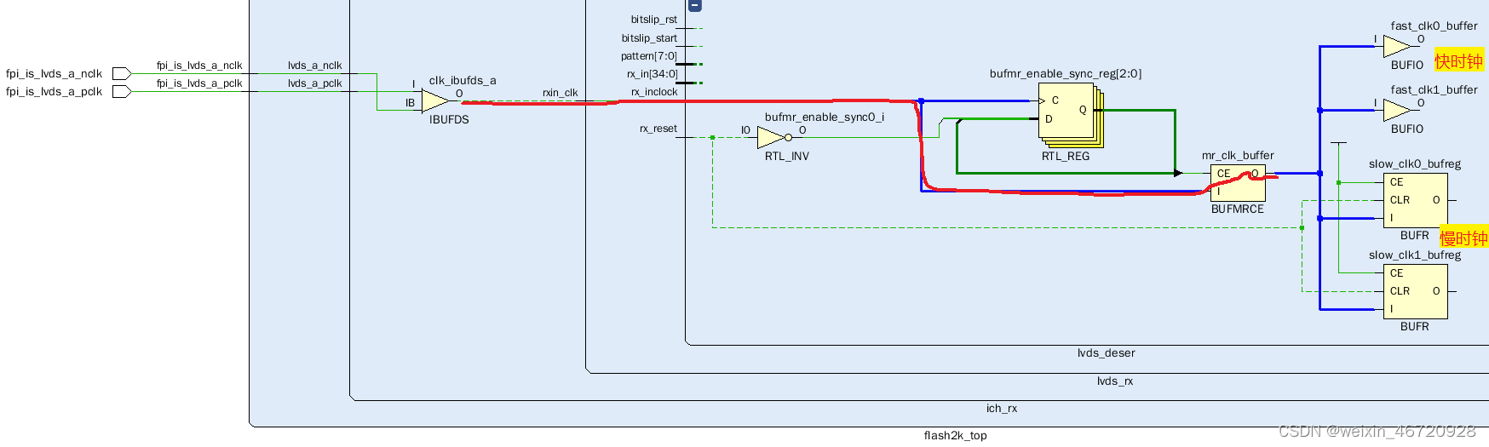
Task: Click the bitslip_start pin label
Action: coord(649,38)
